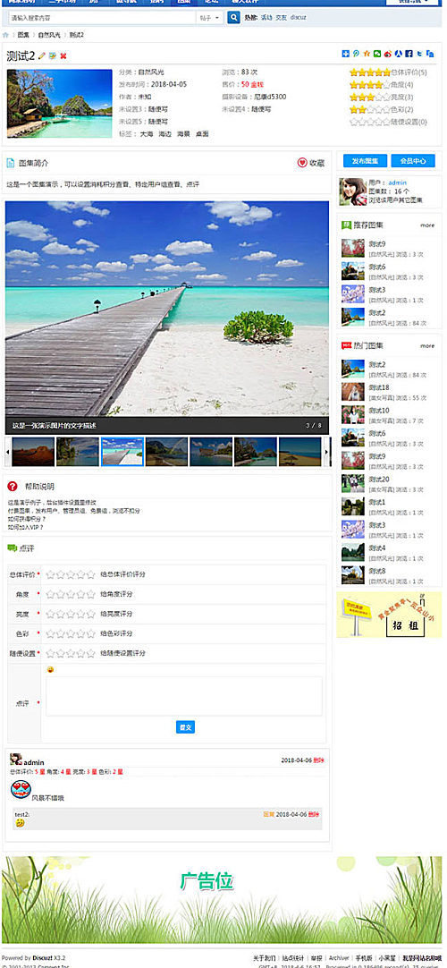Open admin user link in sidebar

[398, 183]
